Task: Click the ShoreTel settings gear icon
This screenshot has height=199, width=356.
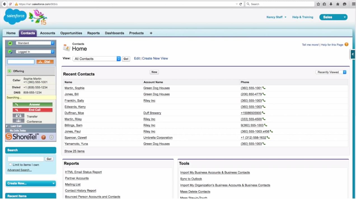Action: pyautogui.click(x=51, y=137)
